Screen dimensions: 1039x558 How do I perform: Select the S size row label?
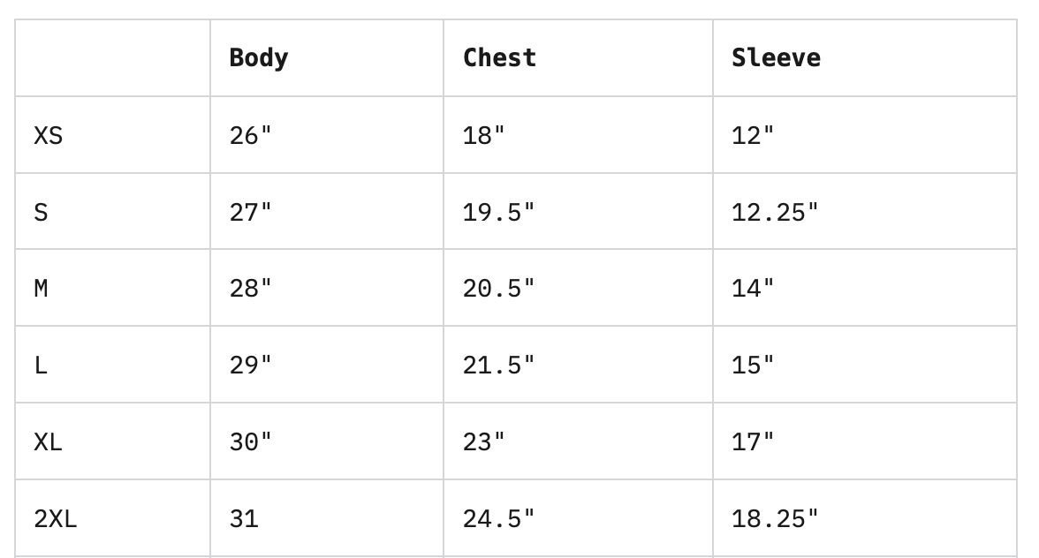click(41, 213)
